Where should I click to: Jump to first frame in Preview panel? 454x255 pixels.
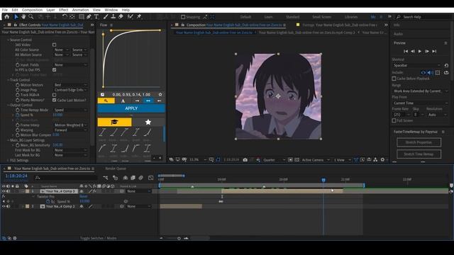[406, 51]
